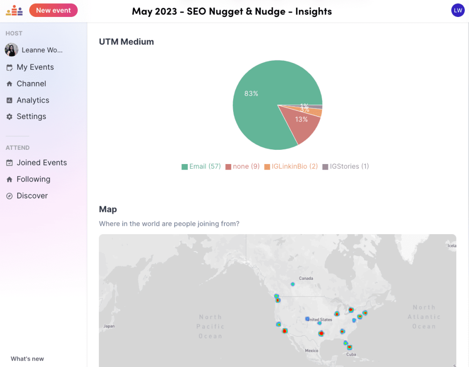Click the app logo icon
The width and height of the screenshot is (469, 367).
[14, 11]
